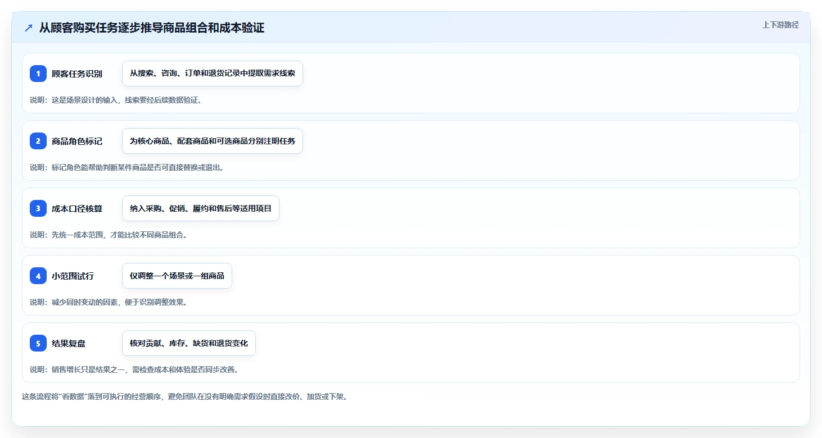Click the footer summary starting 这条流程将“看数据”
This screenshot has height=438, width=822.
pyautogui.click(x=184, y=396)
